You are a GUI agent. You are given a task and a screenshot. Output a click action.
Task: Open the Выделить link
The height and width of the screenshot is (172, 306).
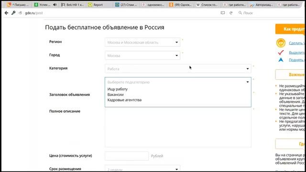(296, 53)
